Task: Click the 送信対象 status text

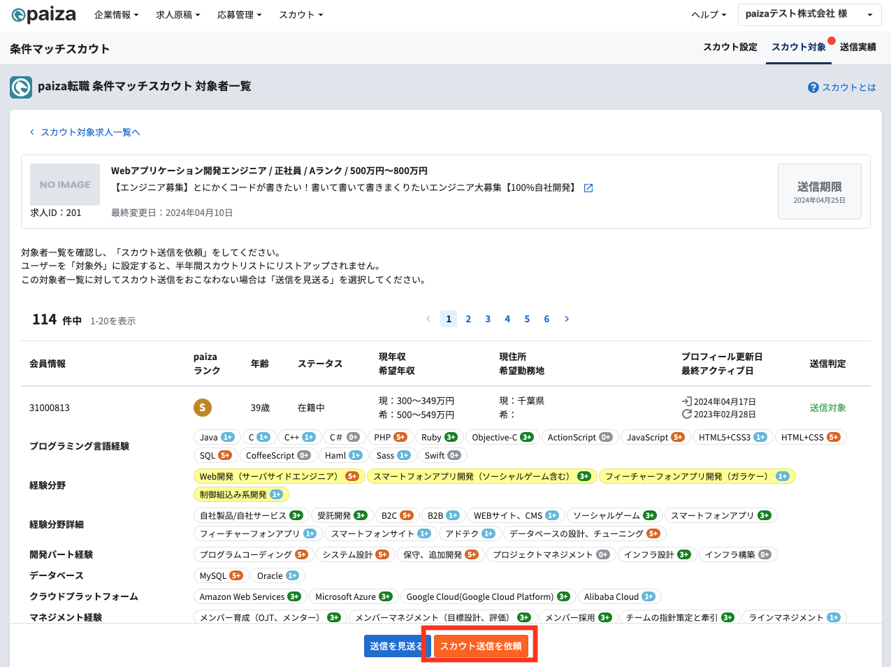Action: point(828,408)
